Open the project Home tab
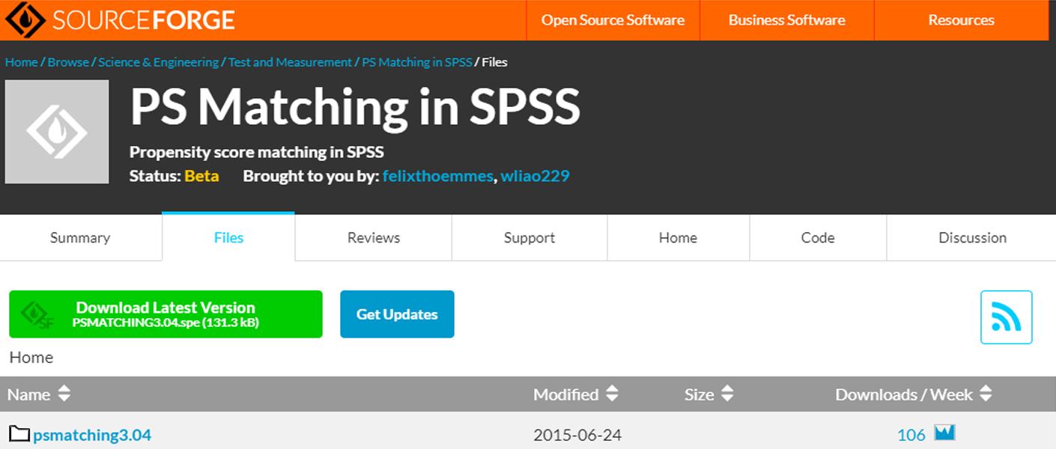 pos(678,238)
